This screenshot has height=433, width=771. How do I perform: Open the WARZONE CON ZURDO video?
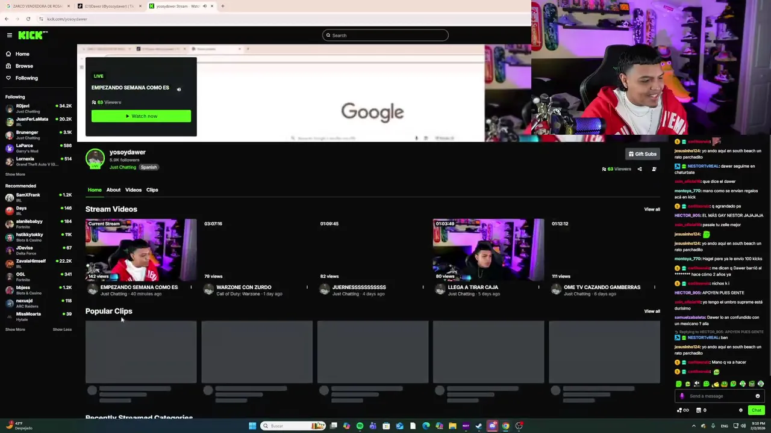point(257,250)
